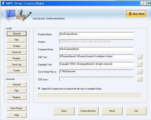Click the Save Setup File as field
The height and width of the screenshot is (120, 151).
click(x=96, y=72)
